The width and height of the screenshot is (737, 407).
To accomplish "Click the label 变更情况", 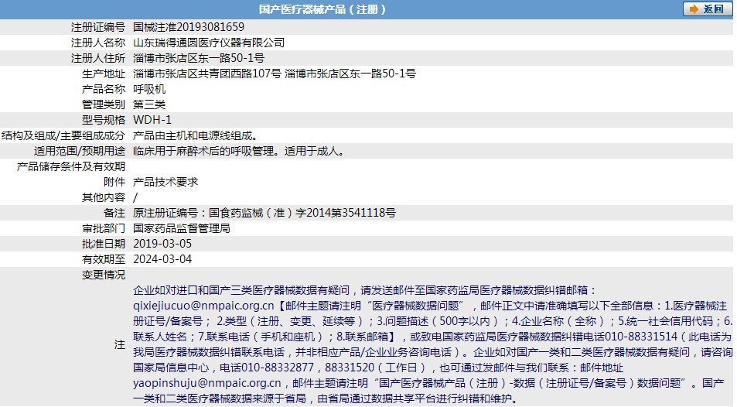I will (104, 275).
